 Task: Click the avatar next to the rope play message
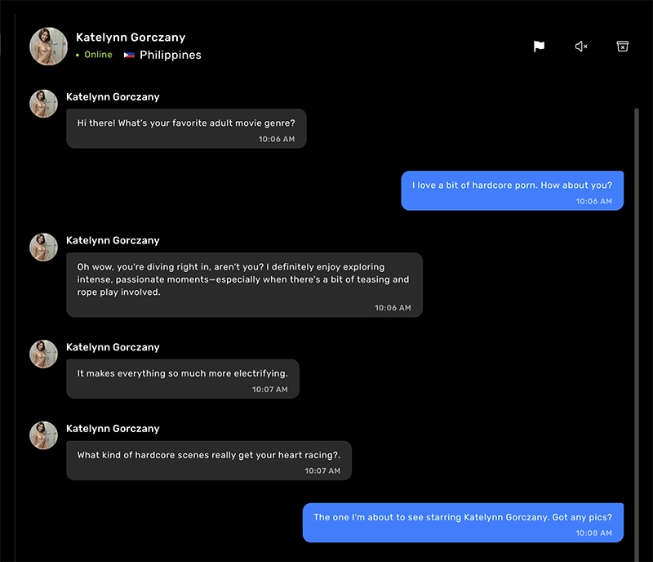[x=42, y=247]
